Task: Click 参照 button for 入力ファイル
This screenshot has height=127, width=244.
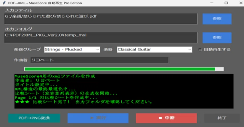Action: (x=217, y=19)
